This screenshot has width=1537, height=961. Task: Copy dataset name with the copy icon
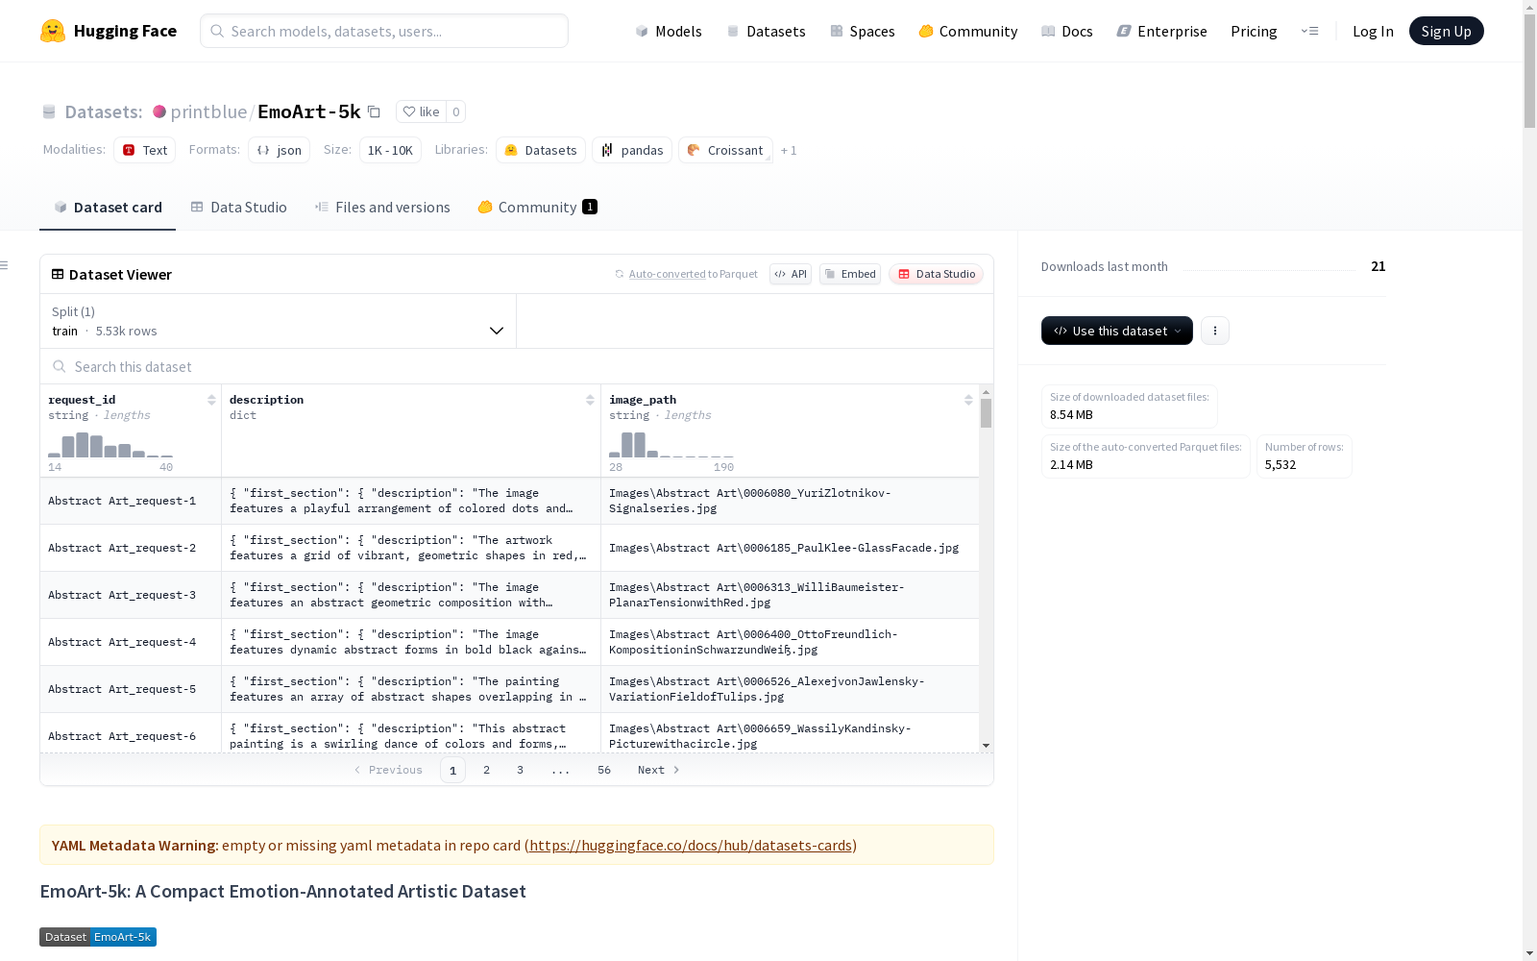click(x=375, y=111)
